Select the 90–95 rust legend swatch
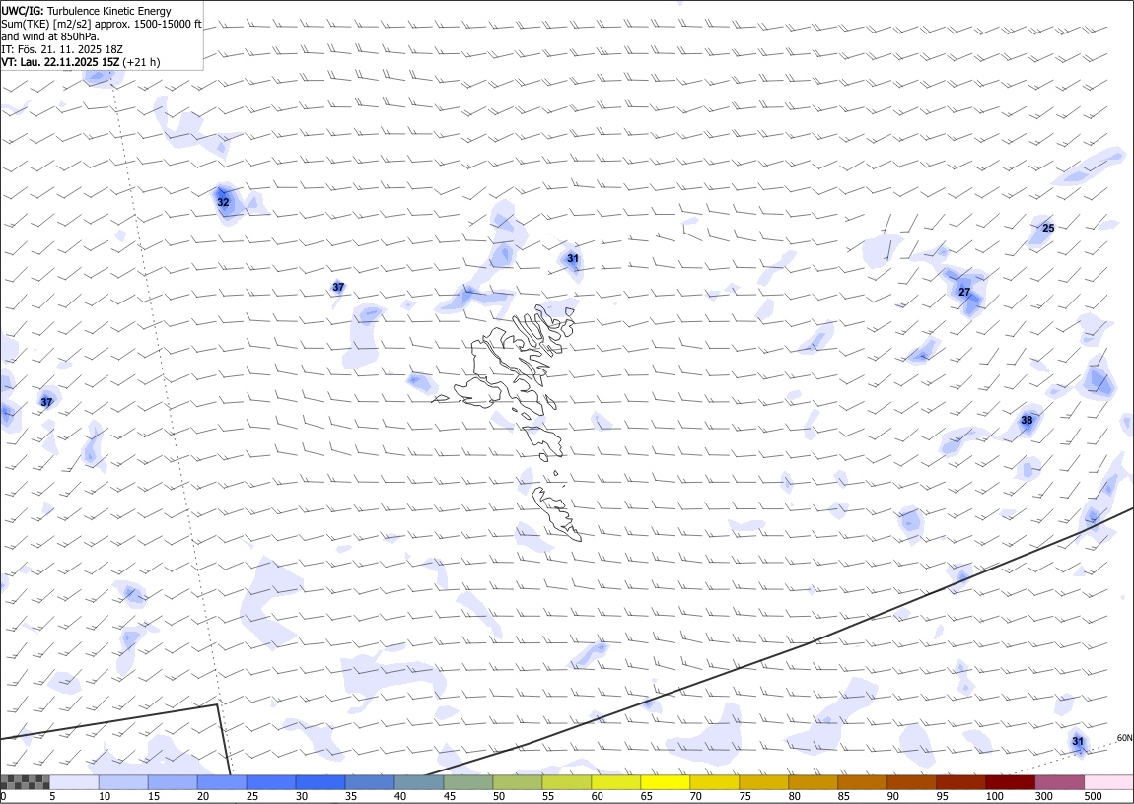This screenshot has height=804, width=1134. coord(910,782)
